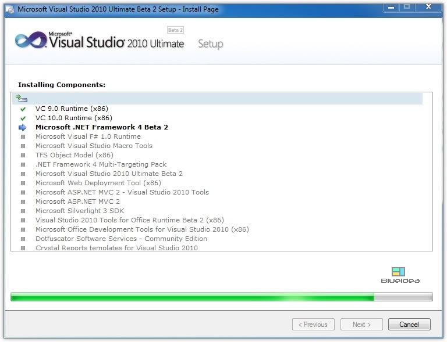Click pause icon beside Microsoft ASP.NET MVC 2 row

click(x=23, y=202)
